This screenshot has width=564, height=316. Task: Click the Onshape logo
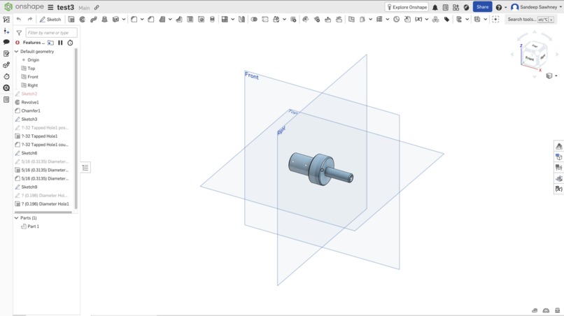[23, 7]
